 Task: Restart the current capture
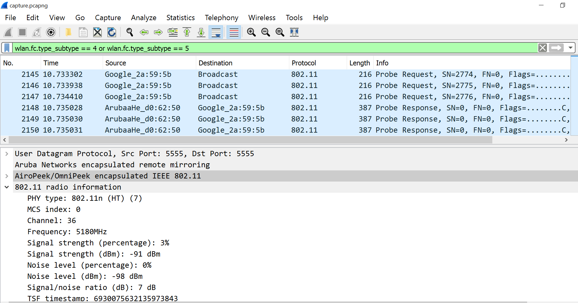(x=36, y=32)
